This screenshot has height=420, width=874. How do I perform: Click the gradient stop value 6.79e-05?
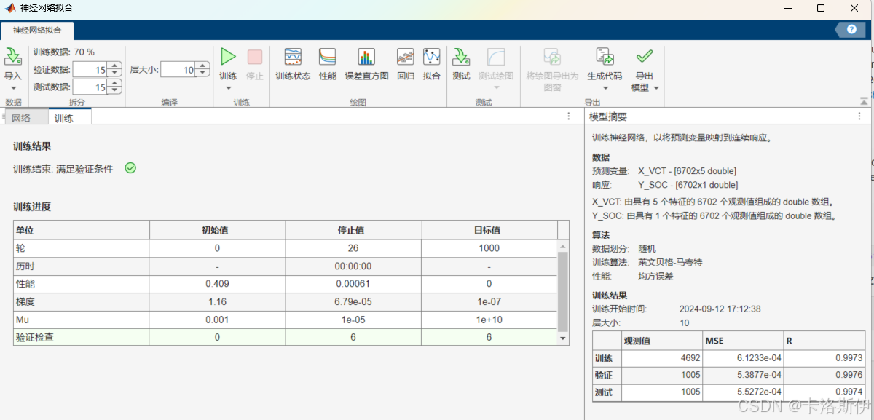pos(353,301)
